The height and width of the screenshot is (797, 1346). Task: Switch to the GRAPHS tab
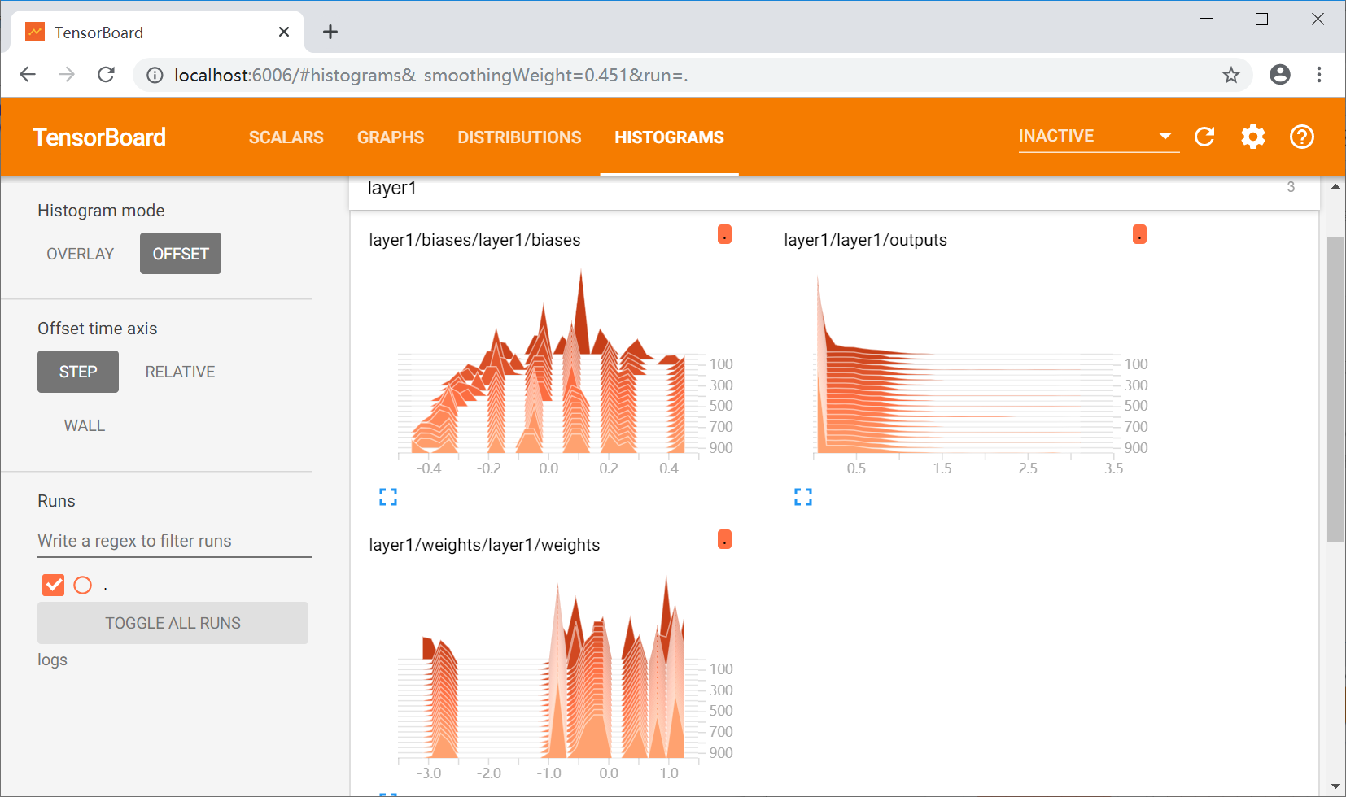391,137
